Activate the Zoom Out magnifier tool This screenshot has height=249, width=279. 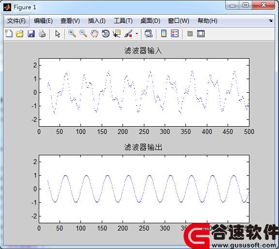pos(83,33)
